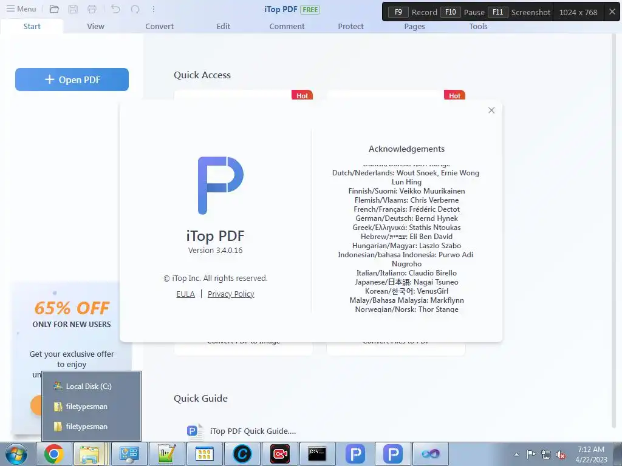Open the black circular C taskbar icon
The height and width of the screenshot is (466, 622).
[x=242, y=454]
